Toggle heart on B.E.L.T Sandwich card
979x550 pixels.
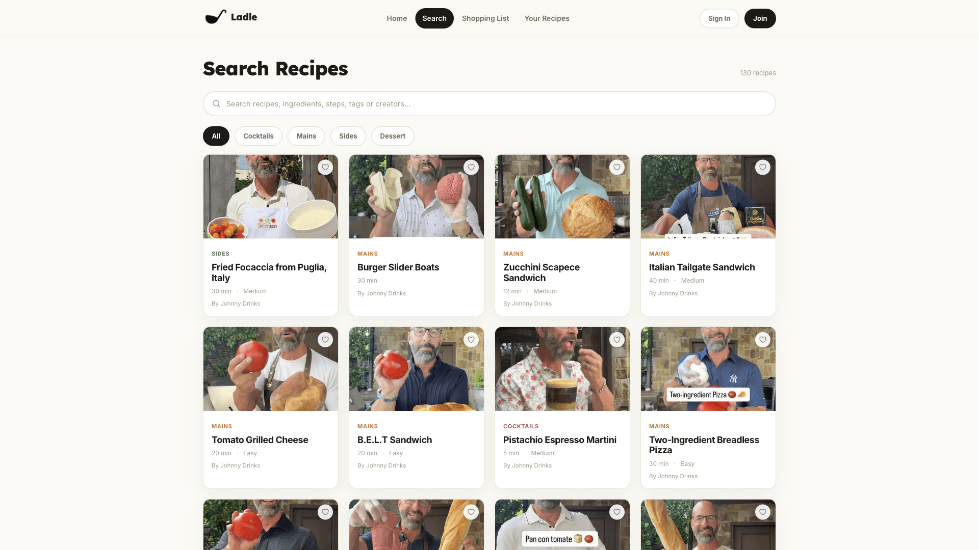click(471, 340)
